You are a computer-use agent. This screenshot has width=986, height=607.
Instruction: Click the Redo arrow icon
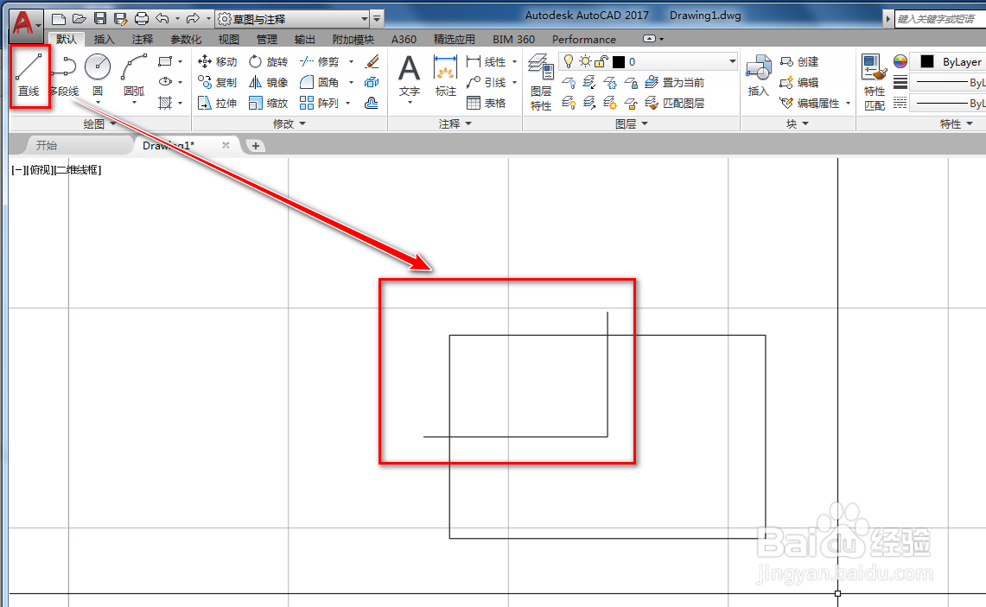pyautogui.click(x=193, y=19)
